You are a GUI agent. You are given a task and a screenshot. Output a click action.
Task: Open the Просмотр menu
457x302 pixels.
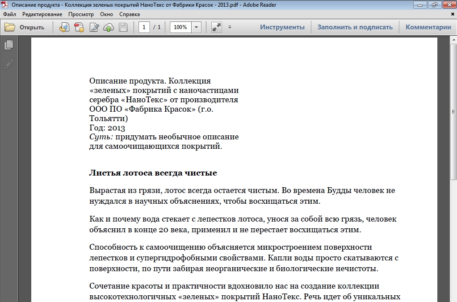81,14
